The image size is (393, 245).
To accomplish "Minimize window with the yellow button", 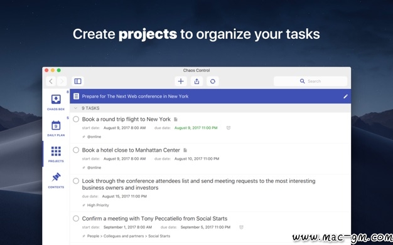I will [53, 70].
